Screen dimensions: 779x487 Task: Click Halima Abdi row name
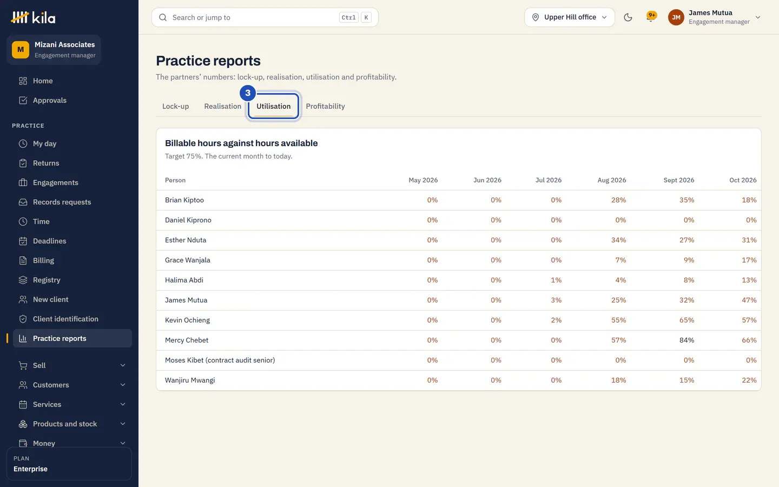pos(184,280)
